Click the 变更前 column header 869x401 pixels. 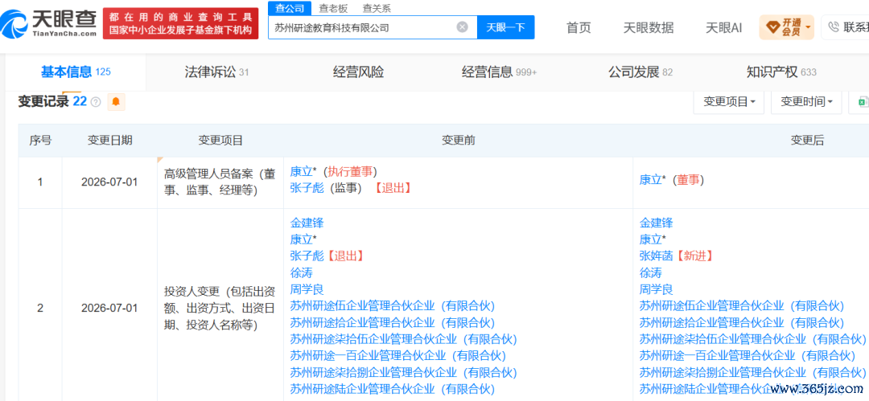pos(458,141)
